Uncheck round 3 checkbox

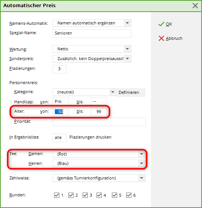point(85,195)
